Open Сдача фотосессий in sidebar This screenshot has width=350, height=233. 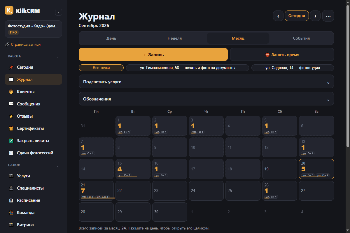click(x=33, y=153)
